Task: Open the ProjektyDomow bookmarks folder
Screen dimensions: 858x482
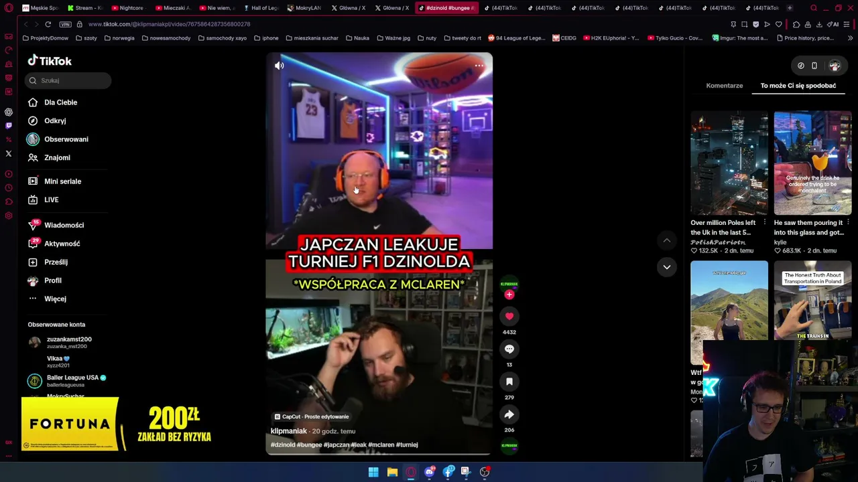Action: 46,38
